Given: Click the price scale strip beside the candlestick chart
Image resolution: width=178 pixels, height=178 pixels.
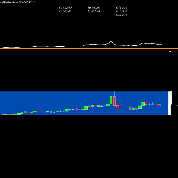Looking at the screenshot, I should pyautogui.click(x=170, y=103).
